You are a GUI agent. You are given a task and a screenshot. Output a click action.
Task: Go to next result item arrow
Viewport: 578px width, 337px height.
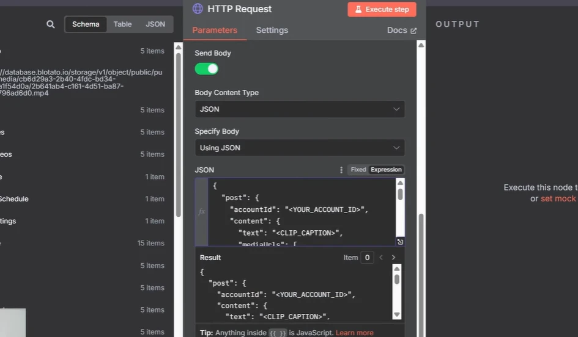click(393, 258)
